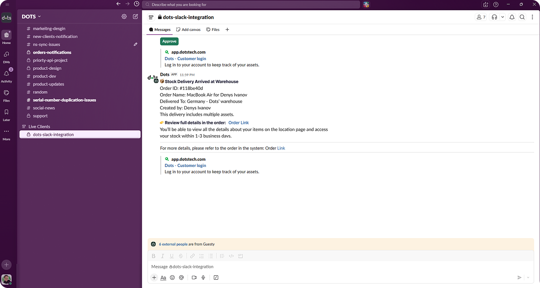Open the Home view in sidebar
540x288 pixels.
[x=6, y=37]
